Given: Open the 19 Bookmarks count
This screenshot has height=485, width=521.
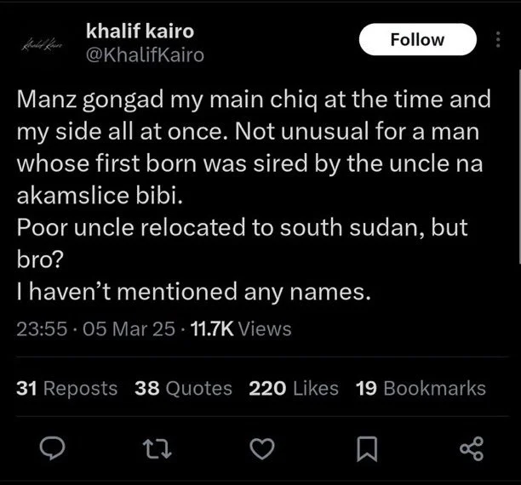Looking at the screenshot, I should 421,388.
